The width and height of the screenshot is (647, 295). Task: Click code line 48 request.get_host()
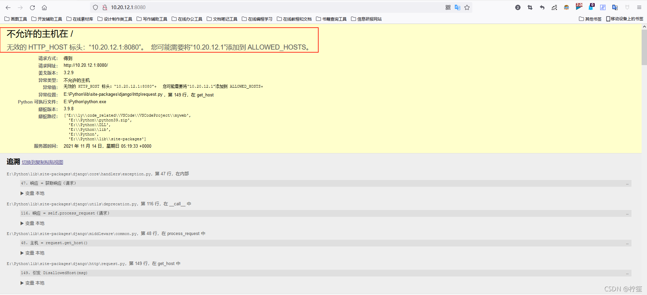tap(326, 243)
